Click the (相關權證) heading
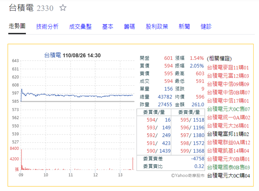This screenshot has height=191, width=259. click(x=219, y=58)
